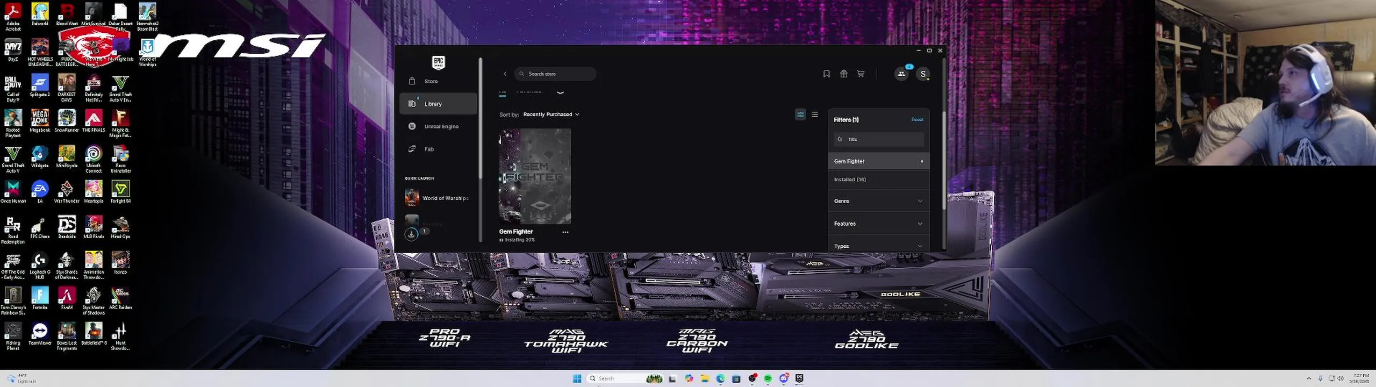Open the wishlist bookmark icon
Viewport: 1376px width, 387px height.
click(x=827, y=74)
